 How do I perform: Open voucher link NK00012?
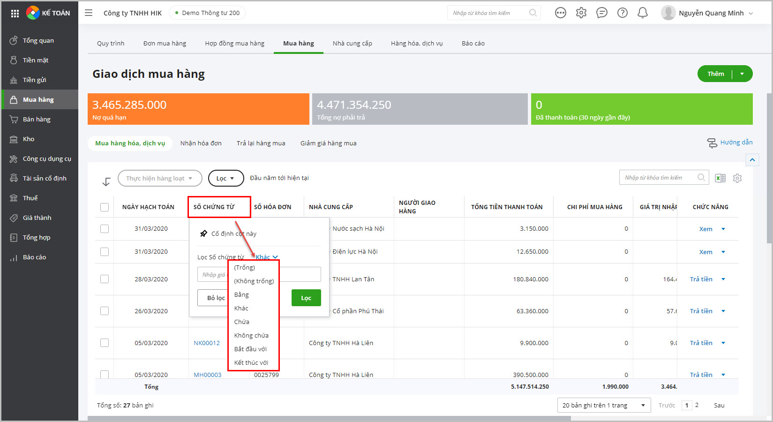[207, 343]
